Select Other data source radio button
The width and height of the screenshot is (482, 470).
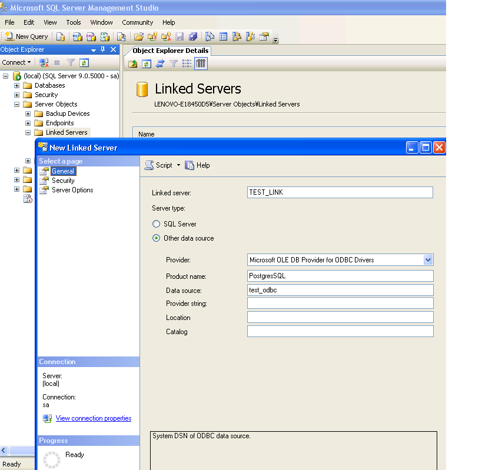(x=156, y=238)
